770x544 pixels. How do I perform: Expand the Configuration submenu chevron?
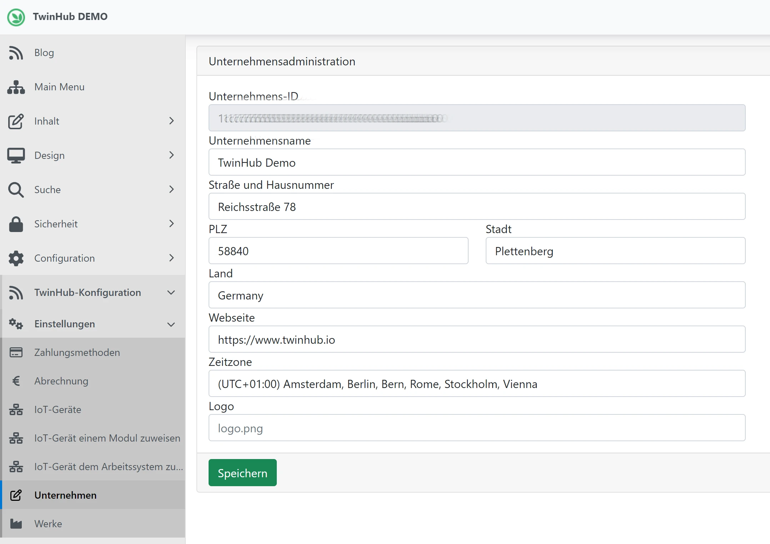click(171, 258)
